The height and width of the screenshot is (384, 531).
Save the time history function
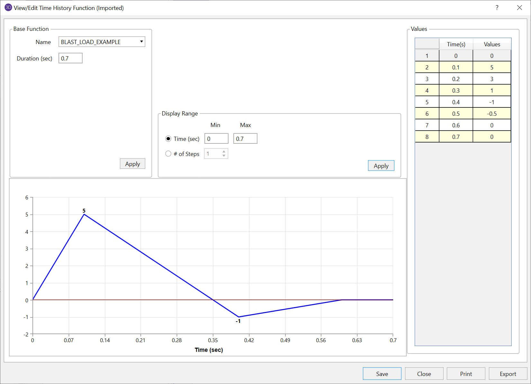[382, 374]
